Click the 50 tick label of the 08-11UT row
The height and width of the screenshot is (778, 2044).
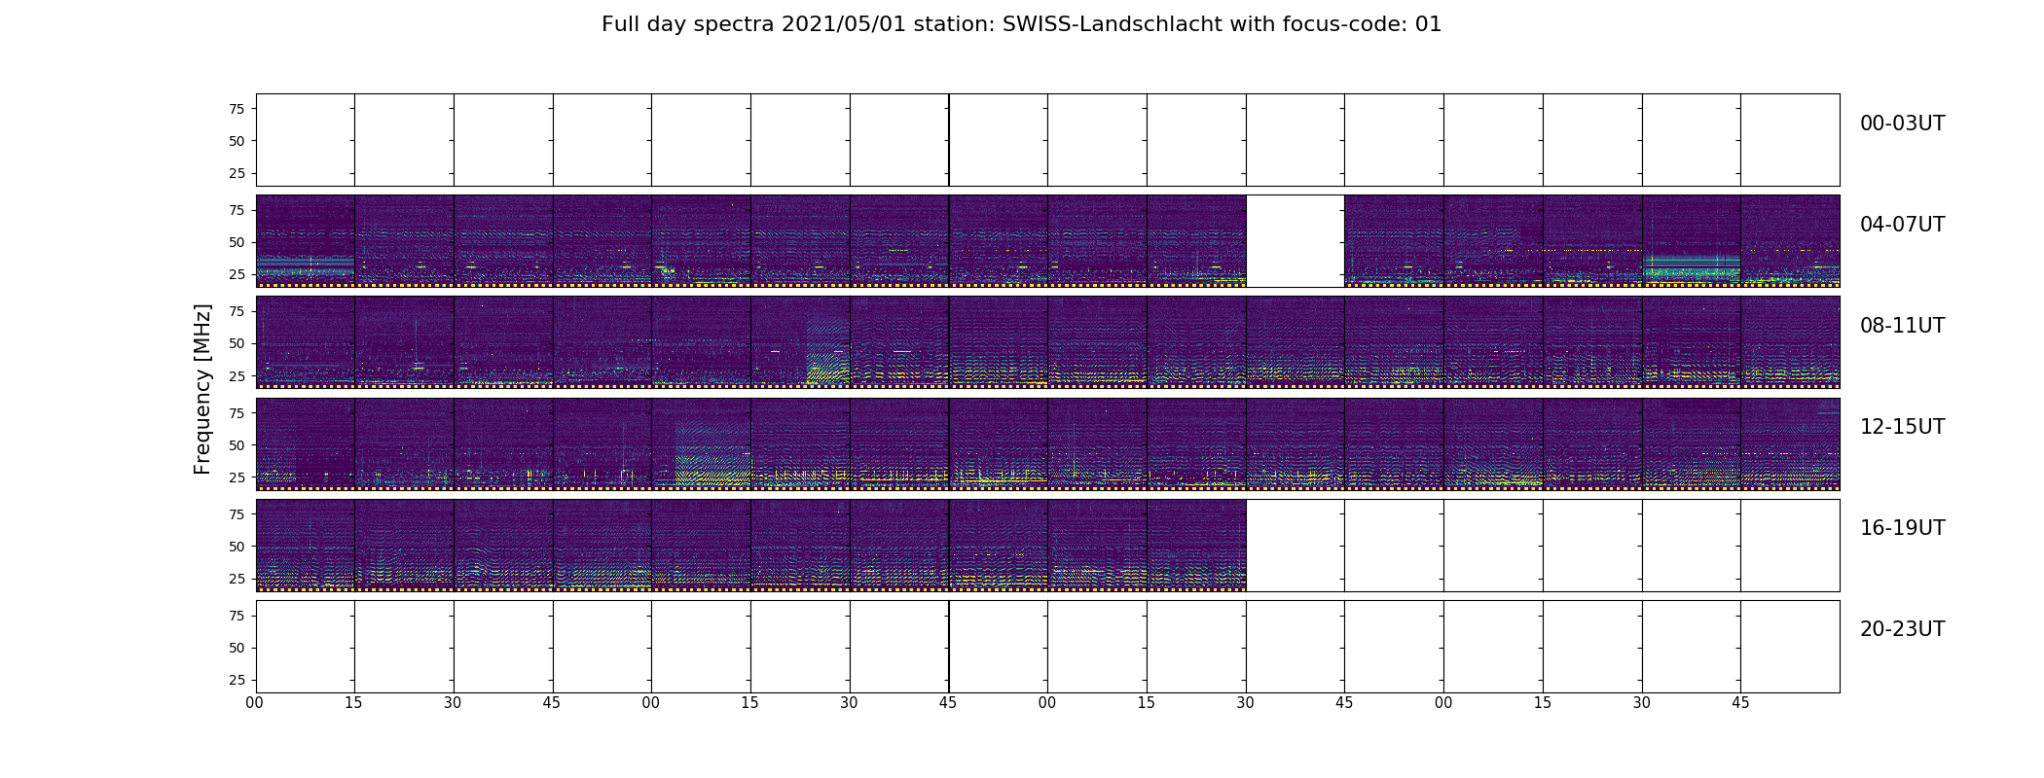[237, 343]
